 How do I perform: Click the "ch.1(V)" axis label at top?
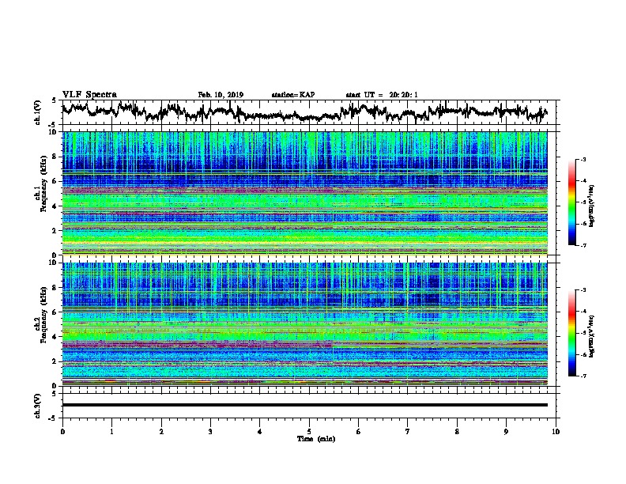(37, 112)
